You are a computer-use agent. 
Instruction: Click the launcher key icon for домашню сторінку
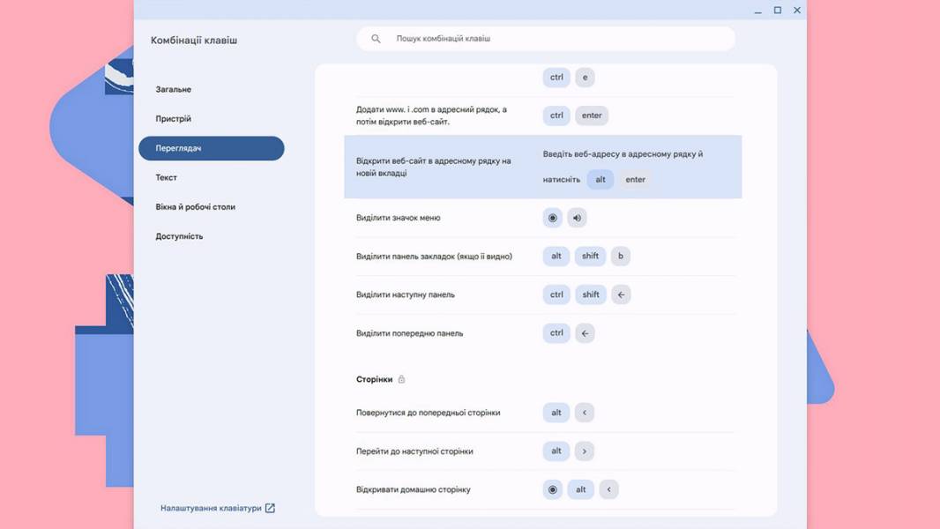pos(552,489)
